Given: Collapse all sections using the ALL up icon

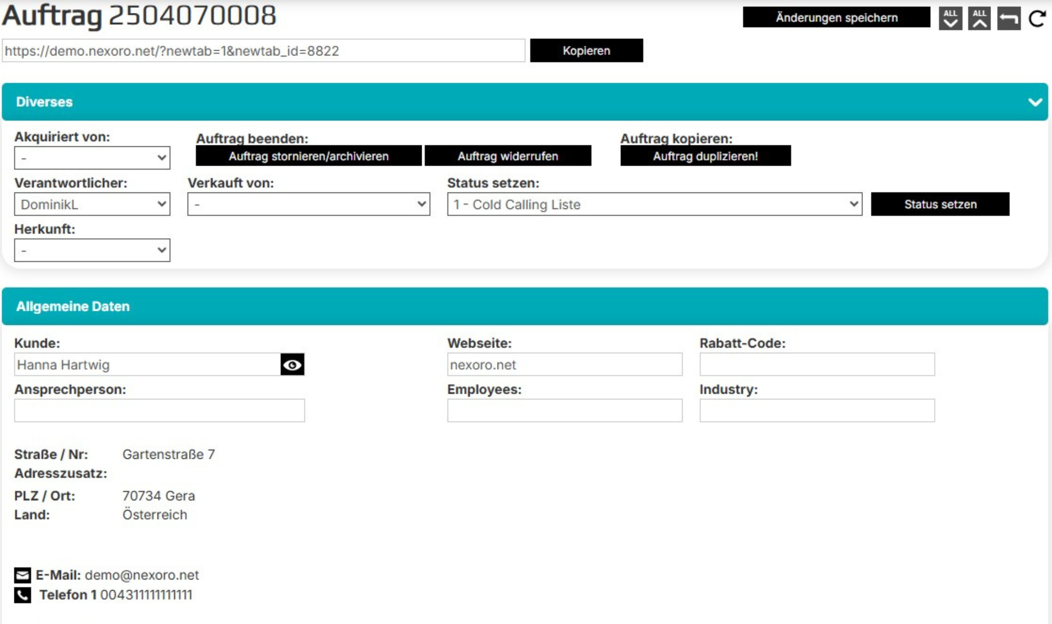Looking at the screenshot, I should 980,17.
